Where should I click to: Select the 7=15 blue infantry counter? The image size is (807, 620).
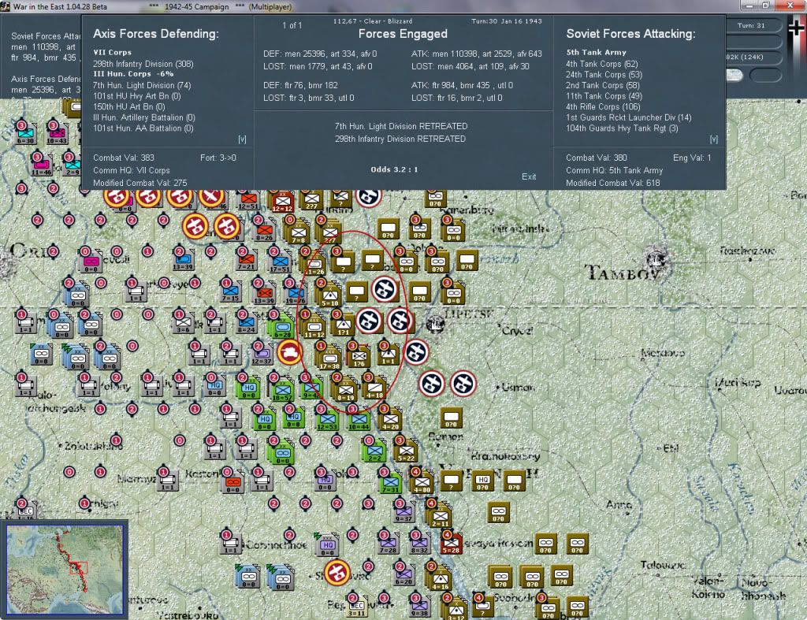(x=230, y=291)
